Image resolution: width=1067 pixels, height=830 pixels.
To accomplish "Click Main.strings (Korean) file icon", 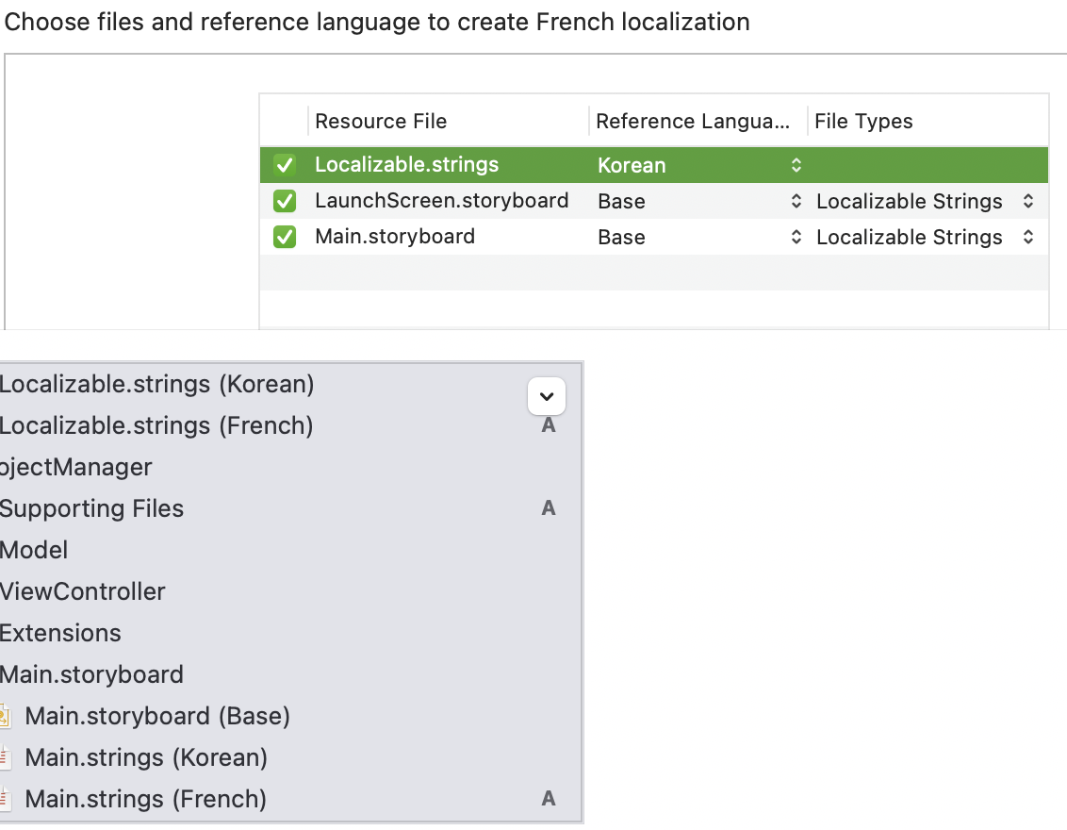I will coord(5,757).
